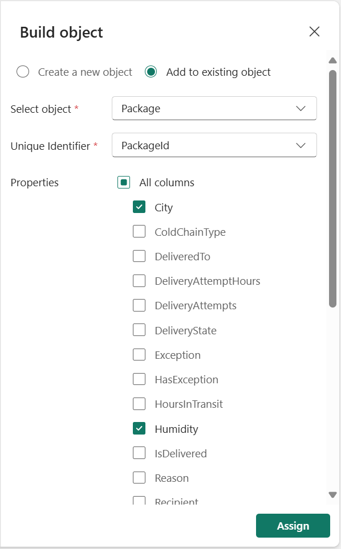This screenshot has height=549, width=341.
Task: Open the Select object dropdown showing Package
Action: click(214, 108)
